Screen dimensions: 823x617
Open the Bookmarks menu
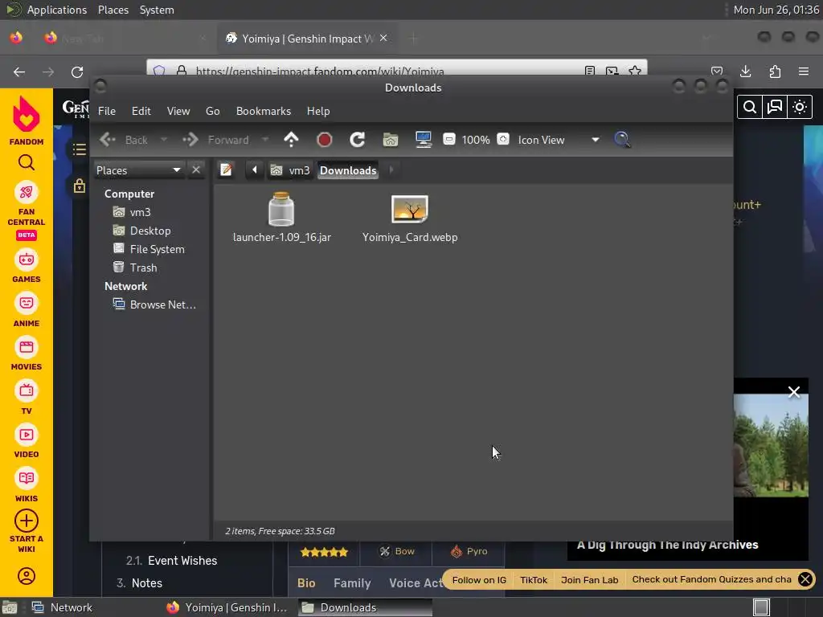tap(264, 111)
